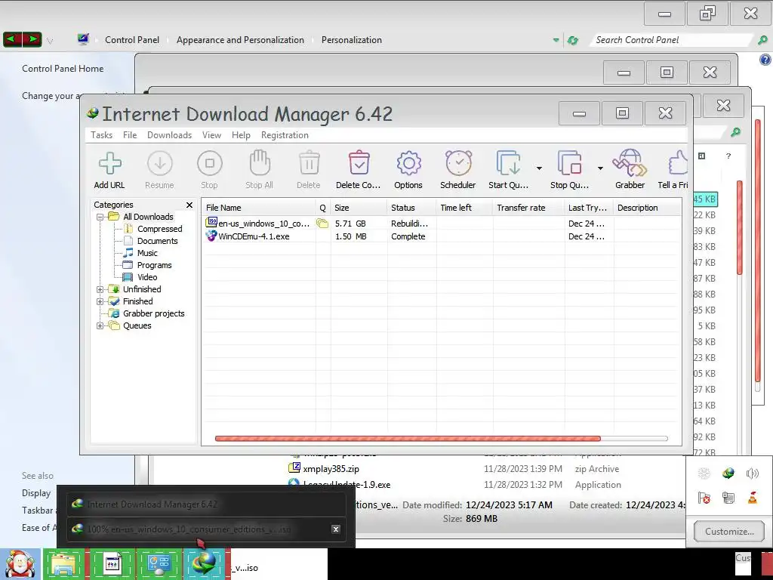Open the Scheduler clock icon
The width and height of the screenshot is (773, 580).
pos(458,163)
